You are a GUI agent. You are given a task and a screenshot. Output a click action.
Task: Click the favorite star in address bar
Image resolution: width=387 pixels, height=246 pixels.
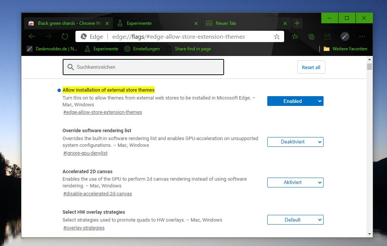(x=277, y=37)
